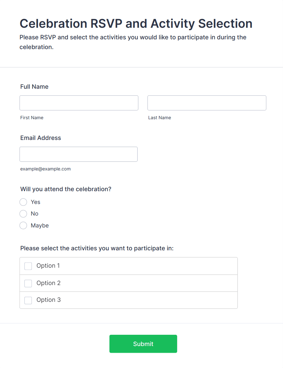Enable the Option 3 checkbox

(x=28, y=300)
